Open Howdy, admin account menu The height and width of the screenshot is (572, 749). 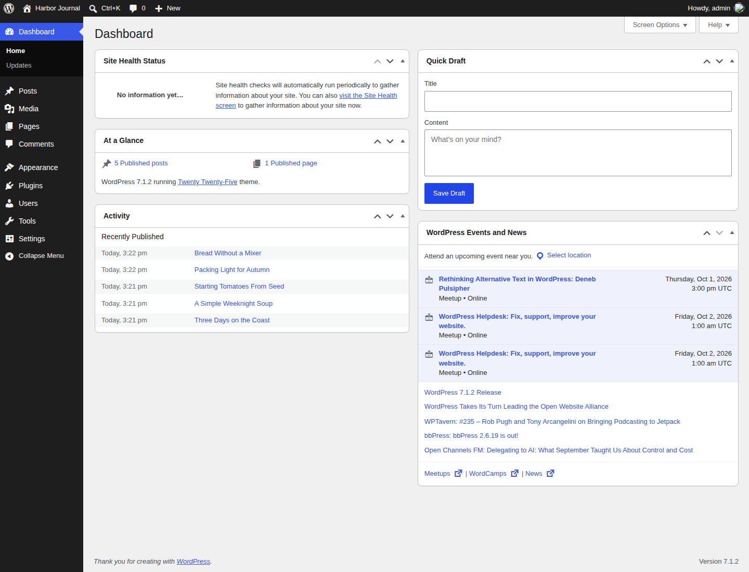(715, 8)
